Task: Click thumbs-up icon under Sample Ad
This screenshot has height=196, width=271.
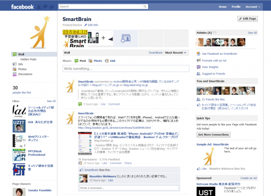Action: pos(199,169)
